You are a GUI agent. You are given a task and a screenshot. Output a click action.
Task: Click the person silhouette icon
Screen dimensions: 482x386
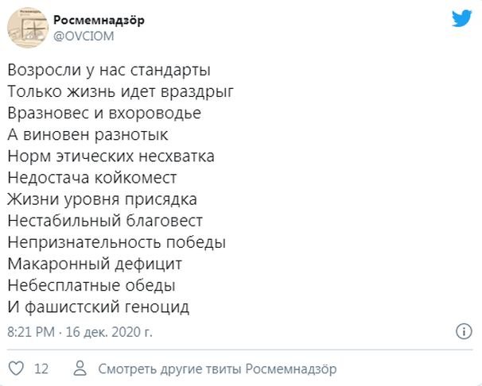tap(79, 369)
